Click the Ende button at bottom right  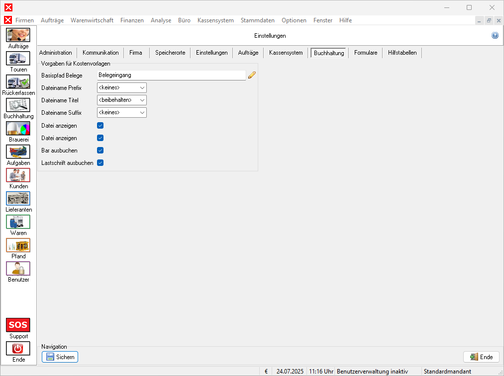(x=481, y=357)
